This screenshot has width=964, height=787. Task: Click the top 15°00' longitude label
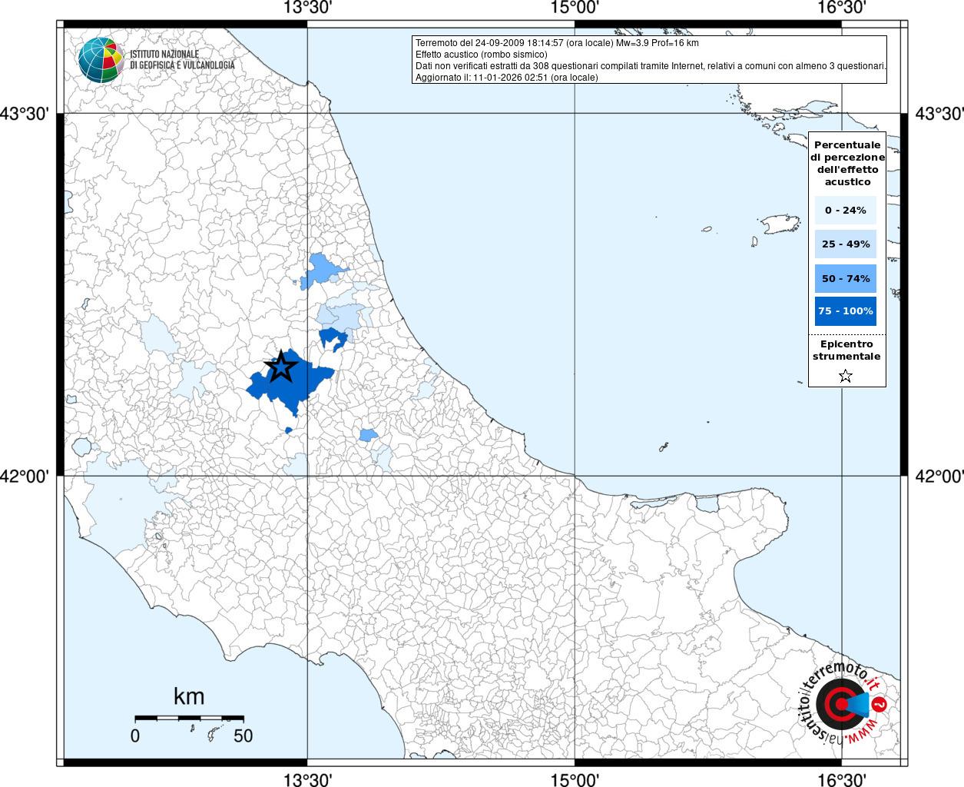[575, 8]
